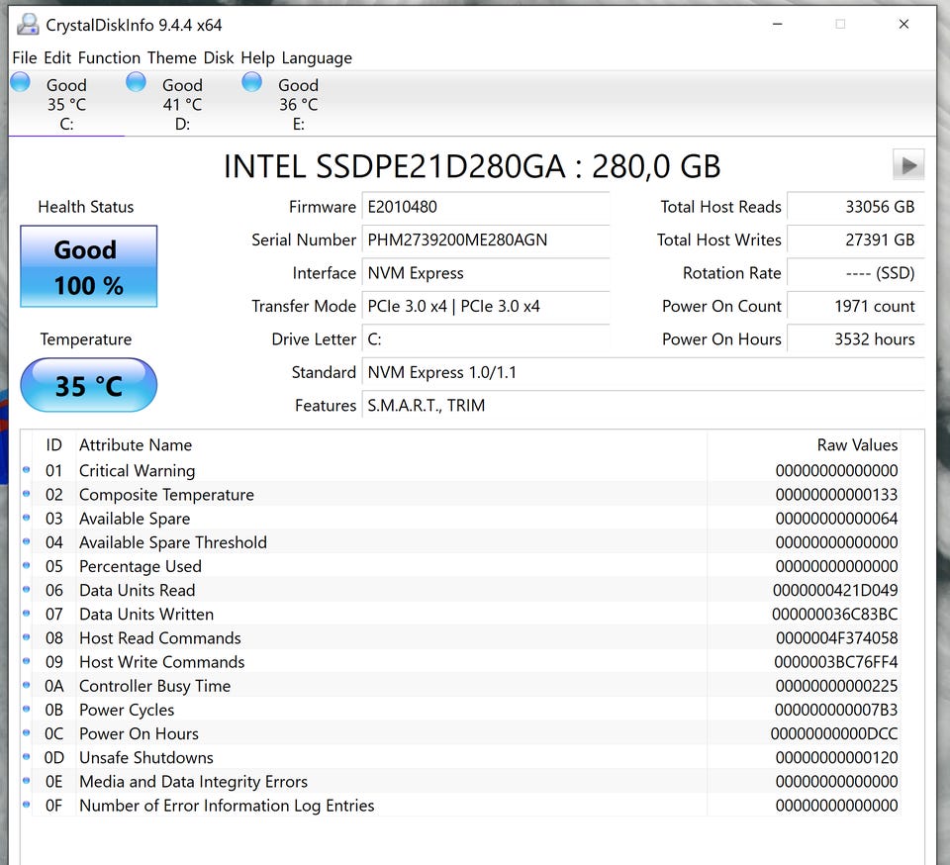The width and height of the screenshot is (950, 865).
Task: Open the Theme menu
Action: pos(171,57)
